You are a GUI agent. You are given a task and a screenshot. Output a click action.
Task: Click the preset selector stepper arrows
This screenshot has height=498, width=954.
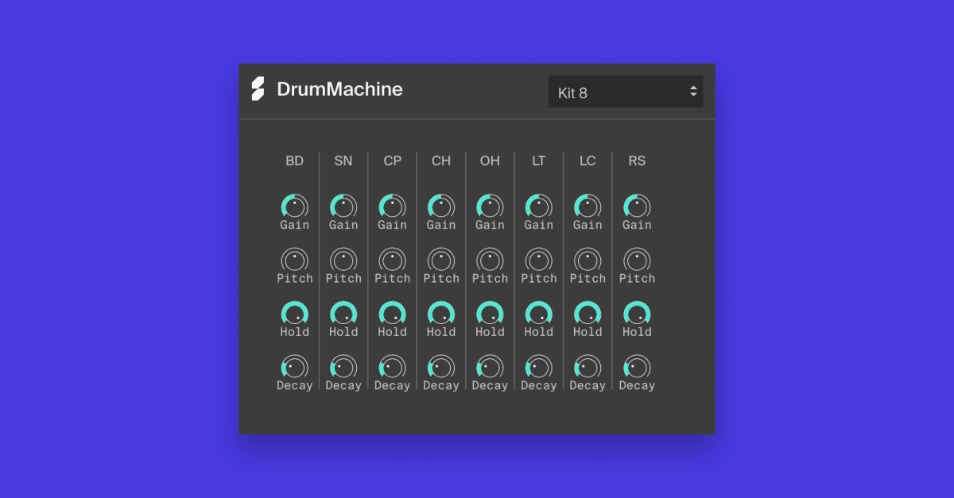click(692, 91)
